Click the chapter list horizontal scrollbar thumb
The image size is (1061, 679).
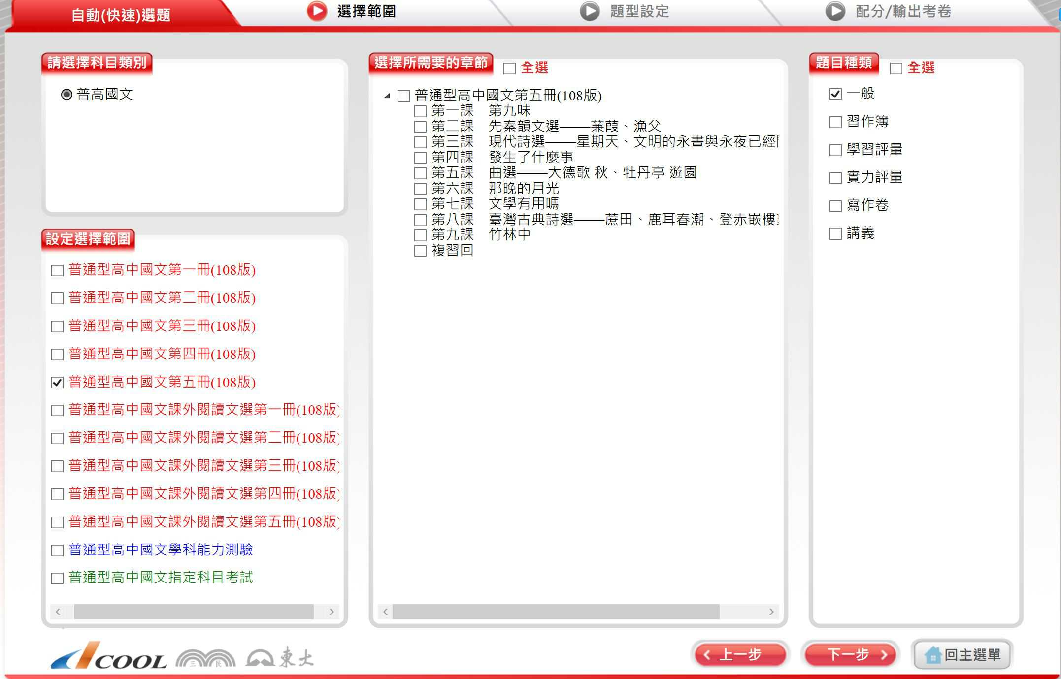click(556, 612)
